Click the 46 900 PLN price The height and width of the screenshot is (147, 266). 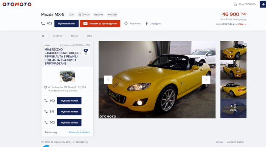tap(234, 14)
